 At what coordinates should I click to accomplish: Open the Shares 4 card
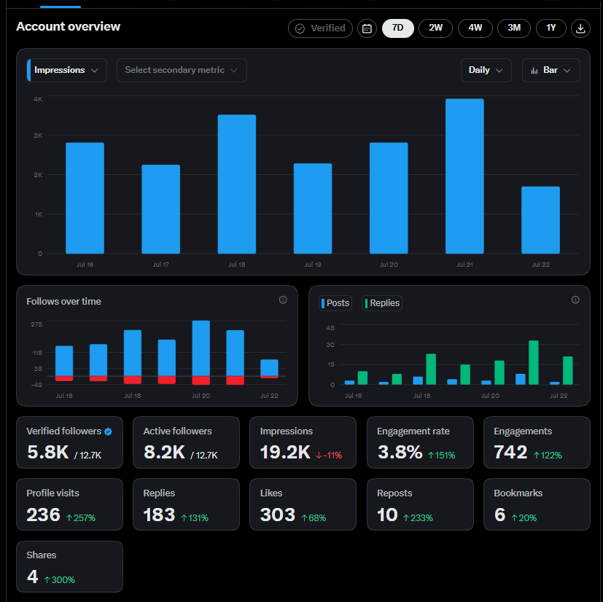69,566
